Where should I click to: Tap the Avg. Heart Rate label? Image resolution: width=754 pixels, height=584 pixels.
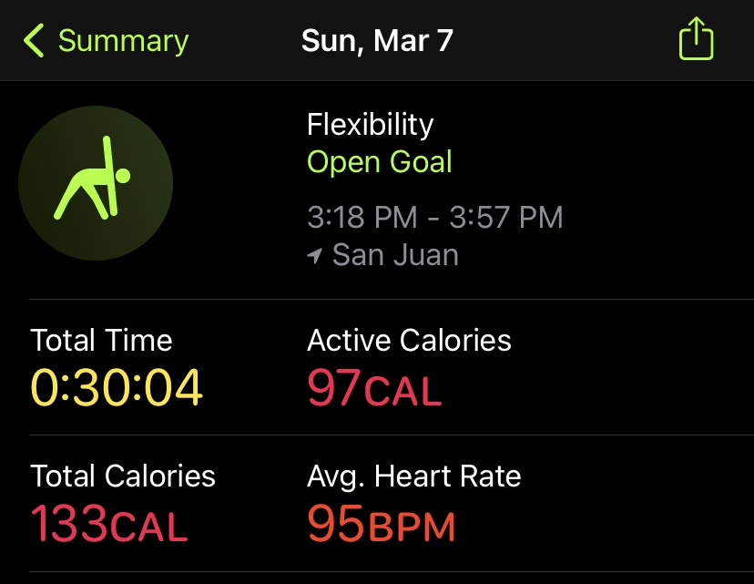(x=413, y=476)
